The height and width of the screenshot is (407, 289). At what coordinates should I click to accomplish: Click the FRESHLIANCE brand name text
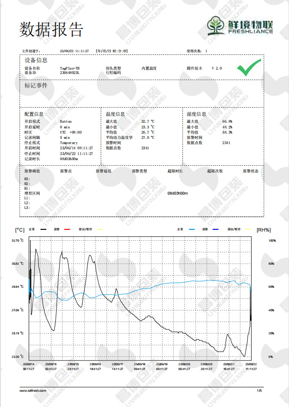click(251, 31)
